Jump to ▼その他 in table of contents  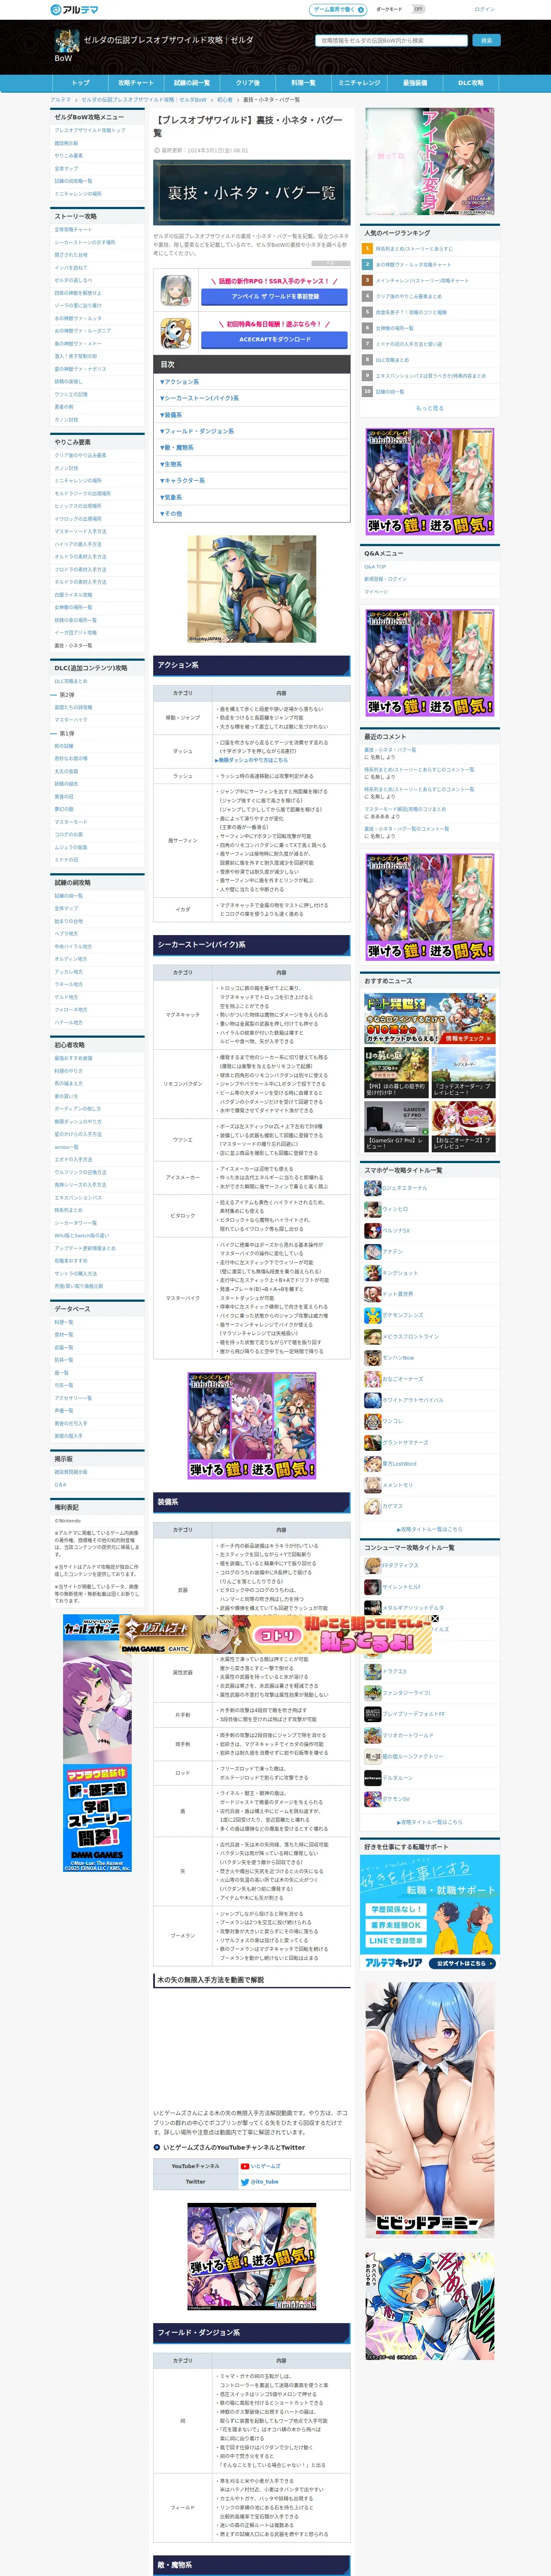point(171,514)
